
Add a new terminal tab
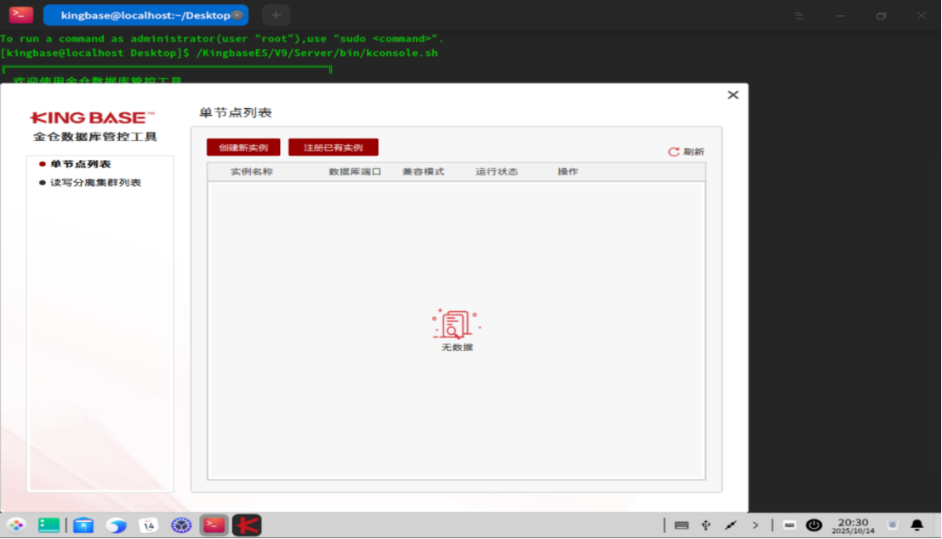276,15
